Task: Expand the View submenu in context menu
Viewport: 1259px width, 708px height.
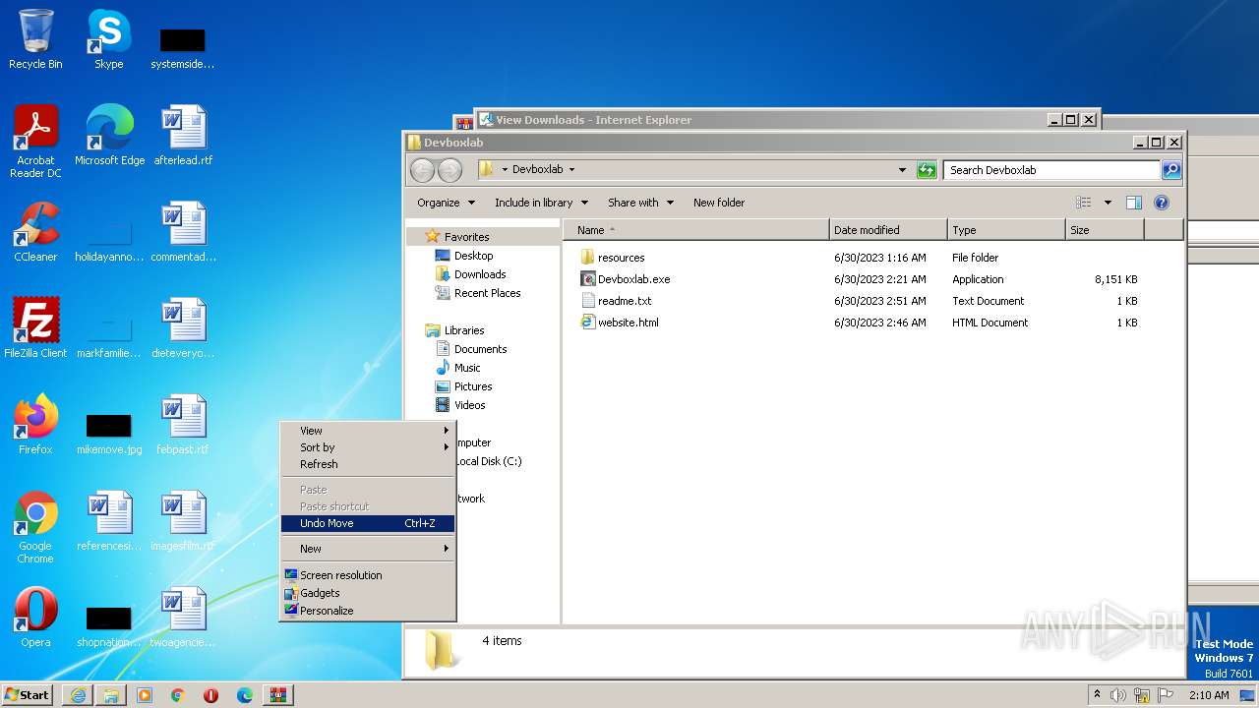Action: [368, 431]
